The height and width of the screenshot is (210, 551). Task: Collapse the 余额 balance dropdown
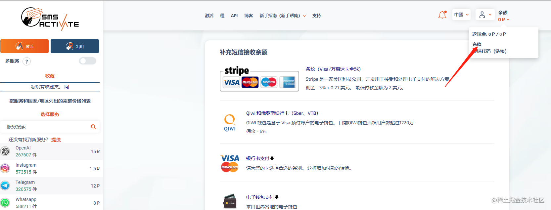pos(508,20)
